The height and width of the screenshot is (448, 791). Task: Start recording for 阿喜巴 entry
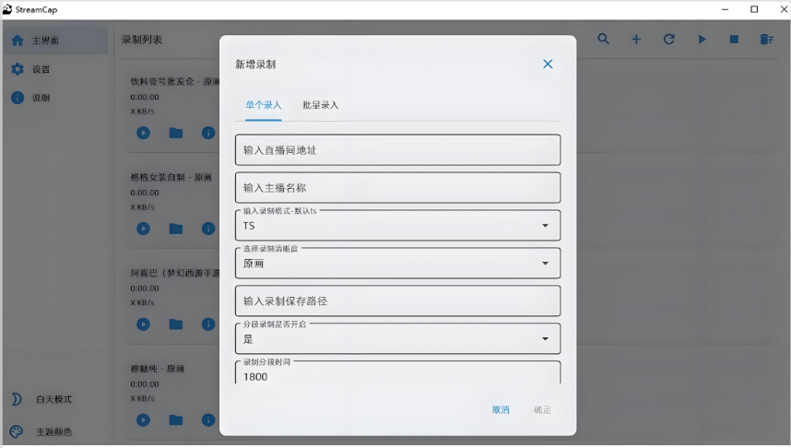coord(143,324)
